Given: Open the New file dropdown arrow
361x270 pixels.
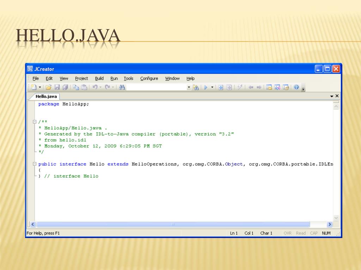Looking at the screenshot, I should 40,87.
